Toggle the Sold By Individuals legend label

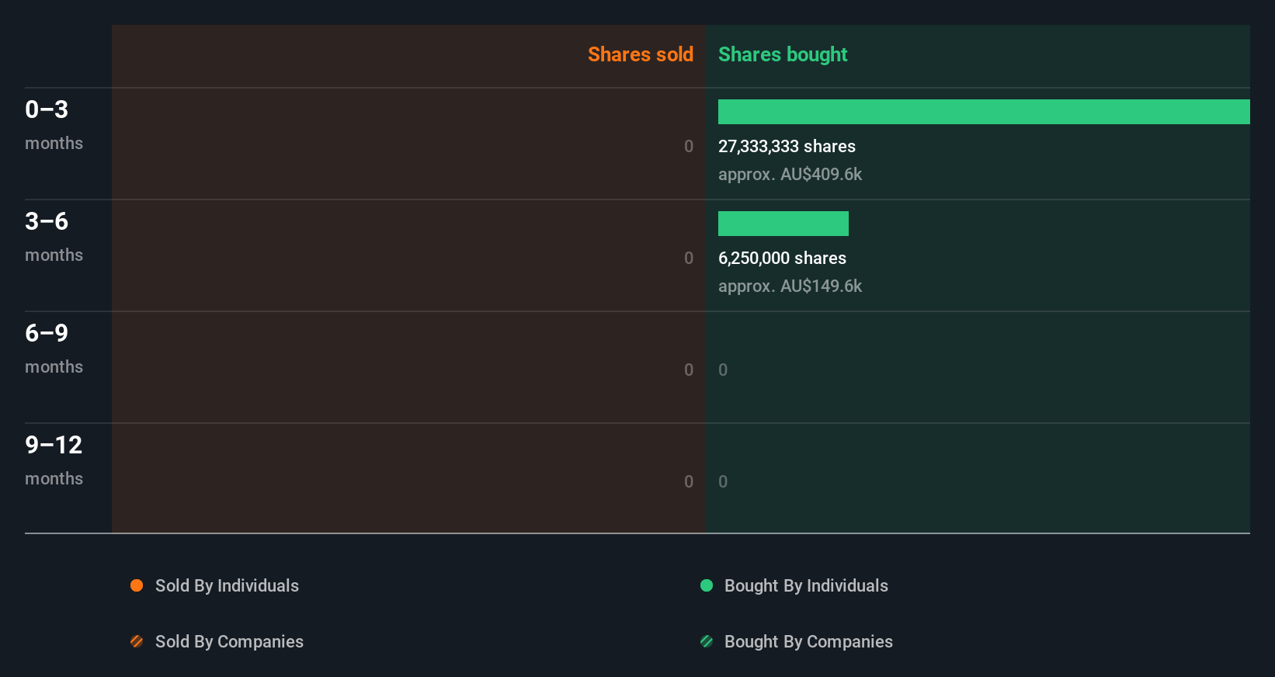tap(227, 585)
